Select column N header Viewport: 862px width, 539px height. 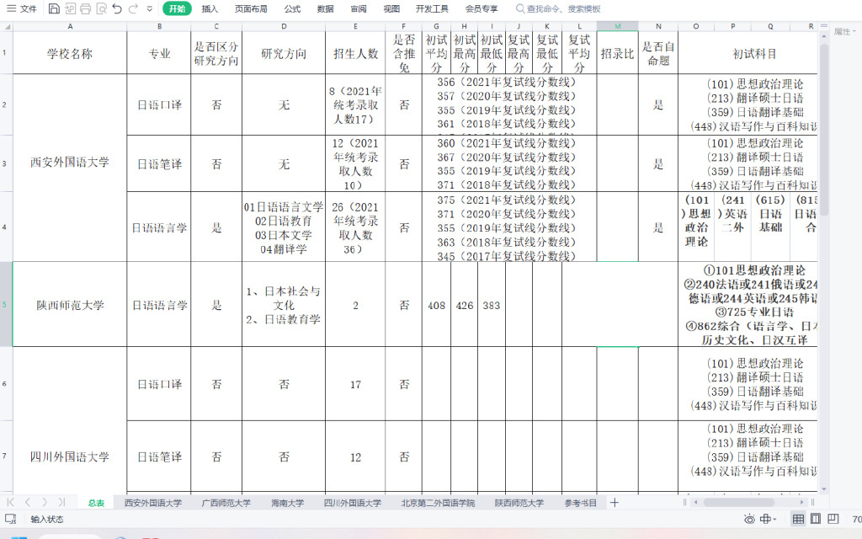658,26
